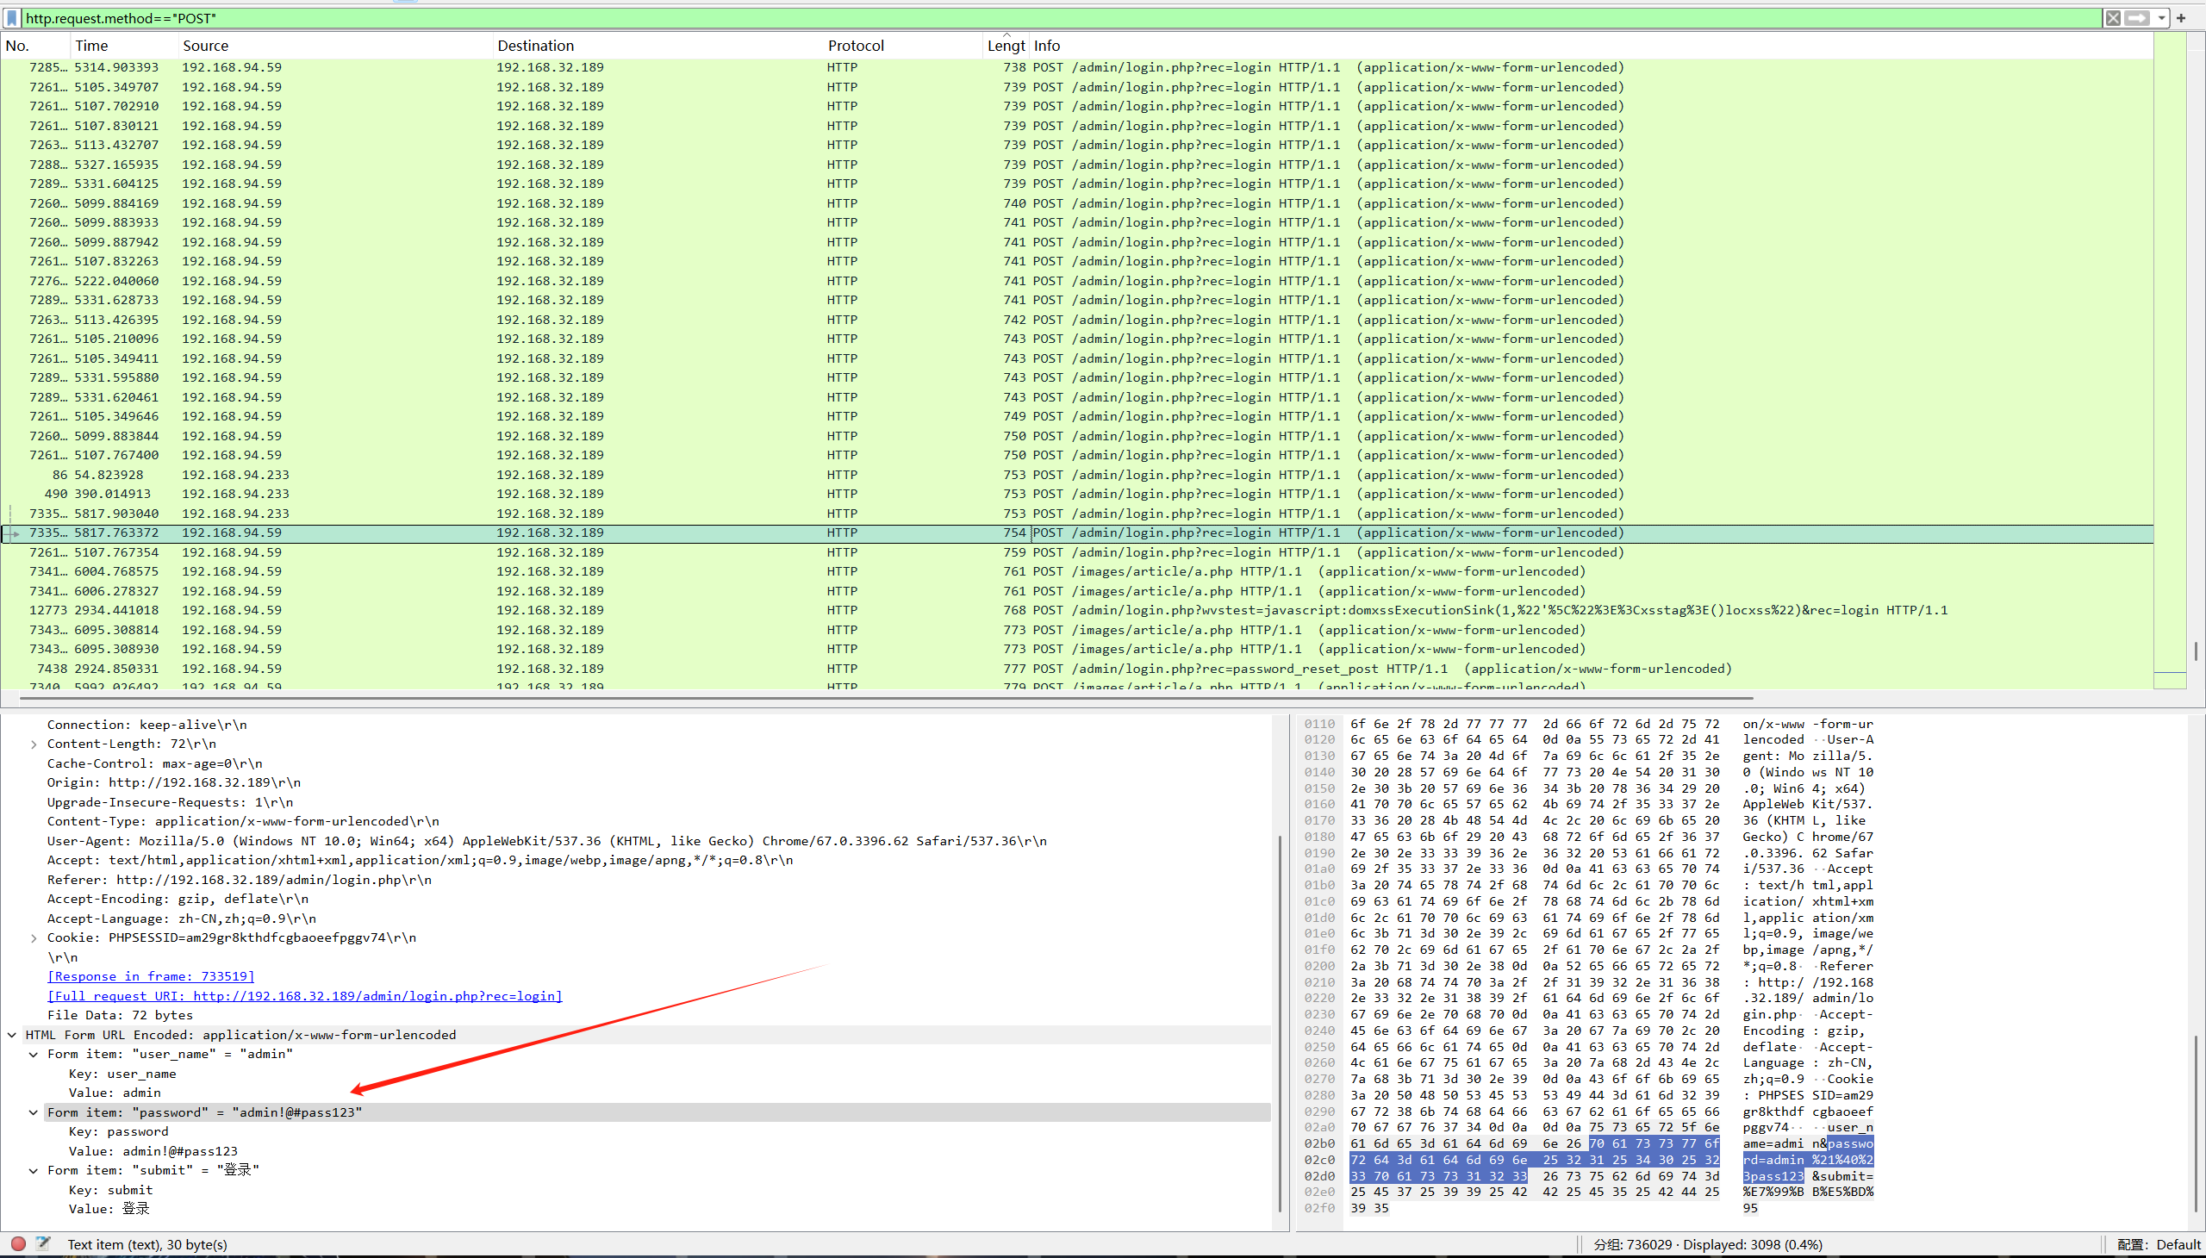This screenshot has height=1258, width=2206.
Task: Open the Full request URI link
Action: [304, 996]
